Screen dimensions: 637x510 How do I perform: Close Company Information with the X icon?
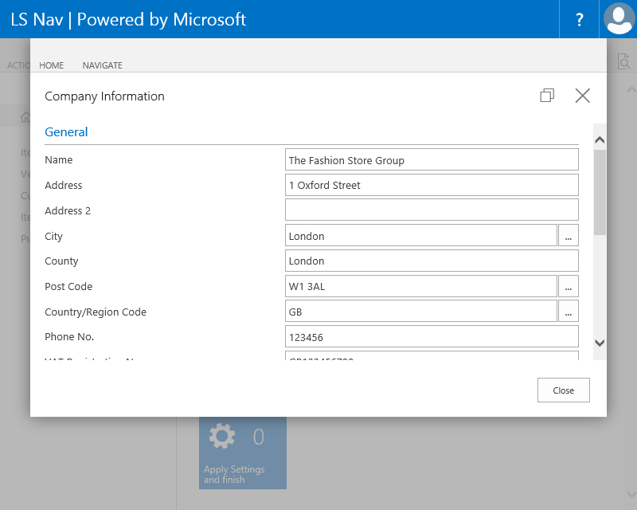(x=583, y=96)
